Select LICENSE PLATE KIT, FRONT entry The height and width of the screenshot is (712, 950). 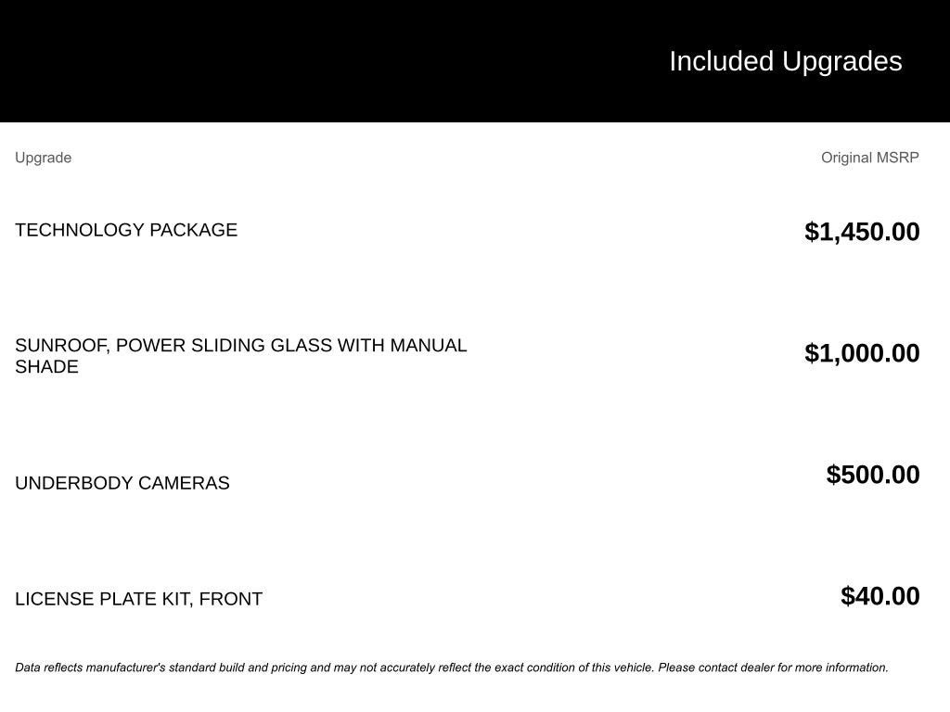(139, 599)
